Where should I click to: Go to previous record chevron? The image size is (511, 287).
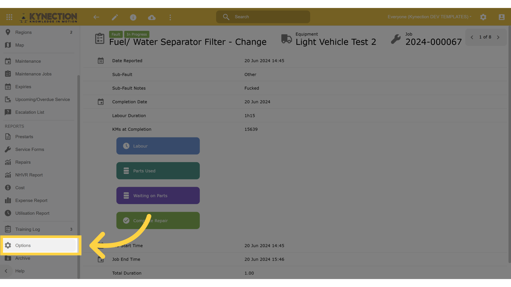point(472,37)
